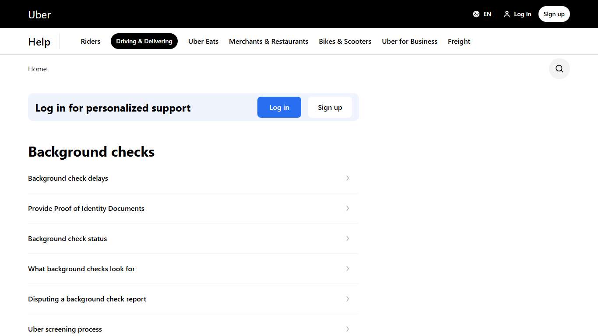Open the Home breadcrumb link
The width and height of the screenshot is (598, 336).
(37, 69)
